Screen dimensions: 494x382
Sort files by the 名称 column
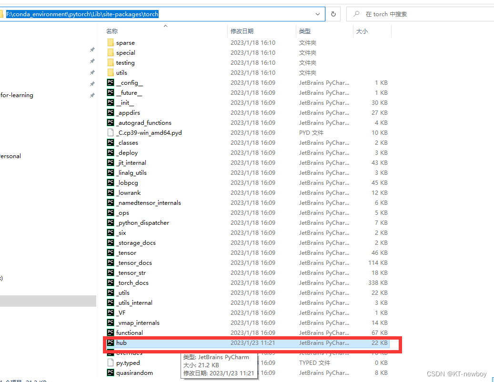click(112, 31)
